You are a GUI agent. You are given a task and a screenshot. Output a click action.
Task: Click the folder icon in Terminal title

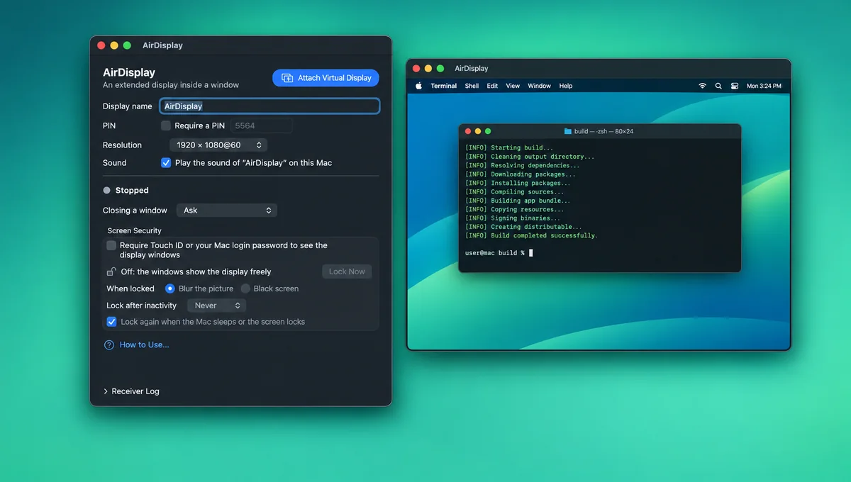pos(567,131)
